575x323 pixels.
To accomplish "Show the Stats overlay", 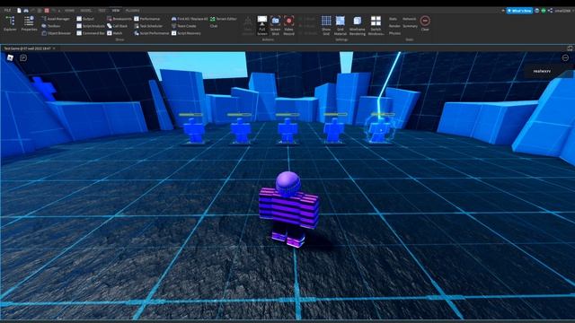I will [394, 19].
